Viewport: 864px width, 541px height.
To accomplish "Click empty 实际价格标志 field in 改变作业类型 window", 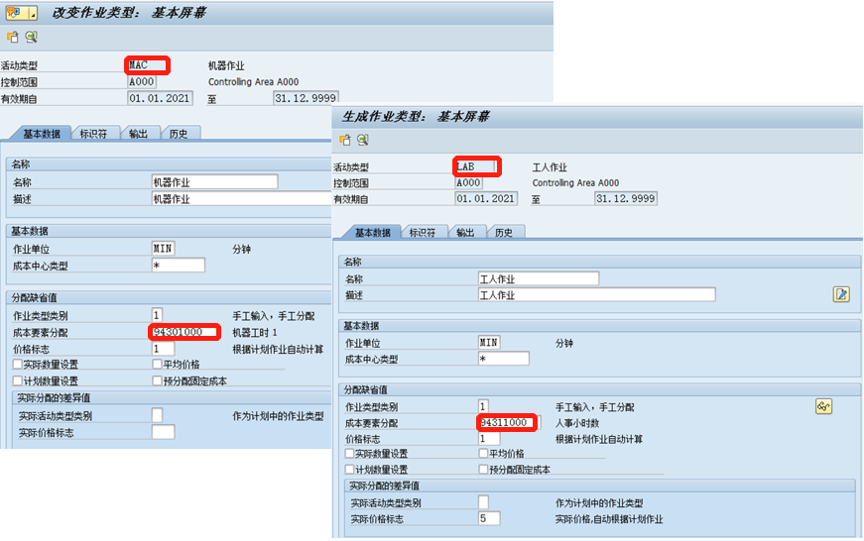I will coord(163,432).
